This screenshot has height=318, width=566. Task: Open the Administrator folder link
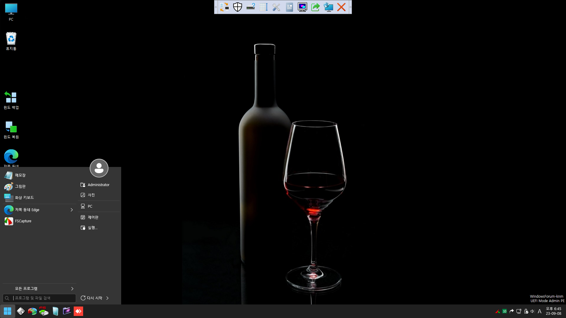(99, 185)
